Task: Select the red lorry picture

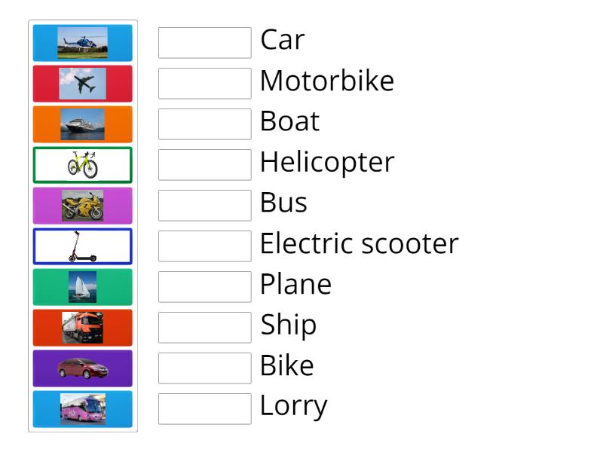Action: (82, 327)
